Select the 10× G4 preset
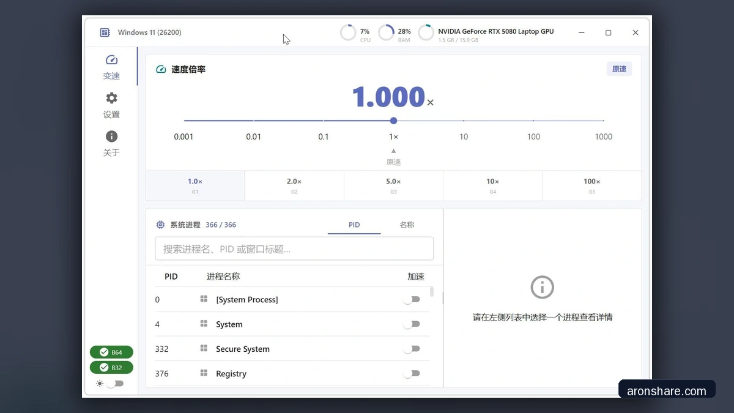This screenshot has width=734, height=413. coord(492,185)
